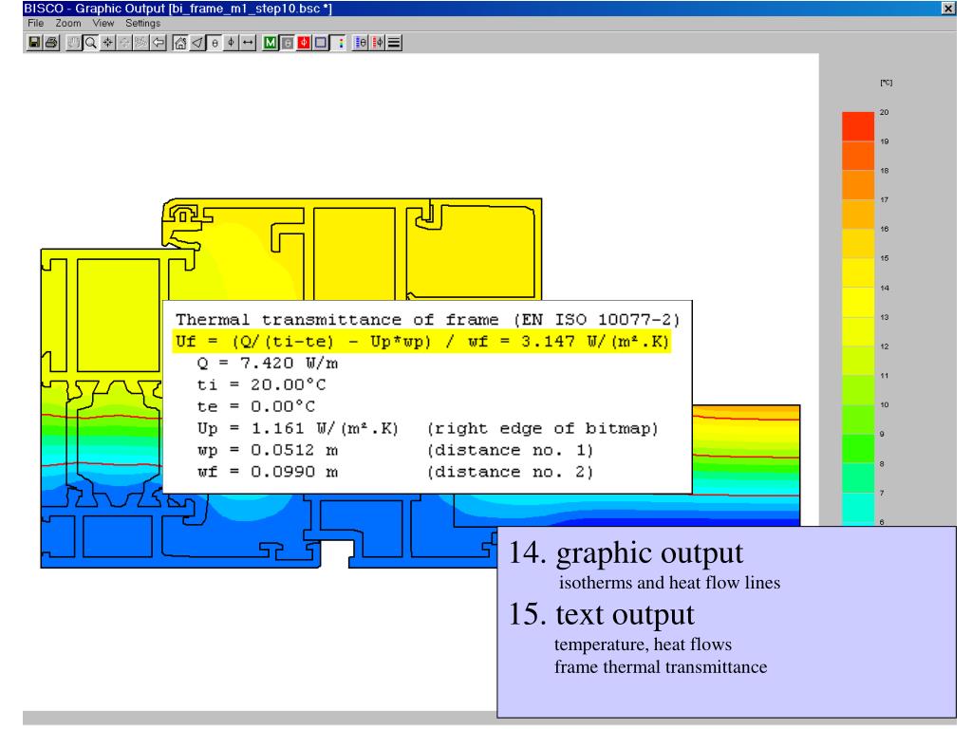Viewport: 972px width, 729px height.
Task: Select the magnifying glass zoom tool
Action: coord(90,43)
